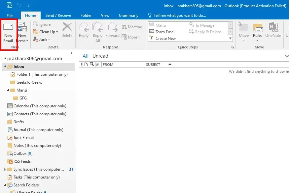Collapse the prakhara306@gmail.com account tree
Screen dimensions: 289x193
click(x=5, y=58)
